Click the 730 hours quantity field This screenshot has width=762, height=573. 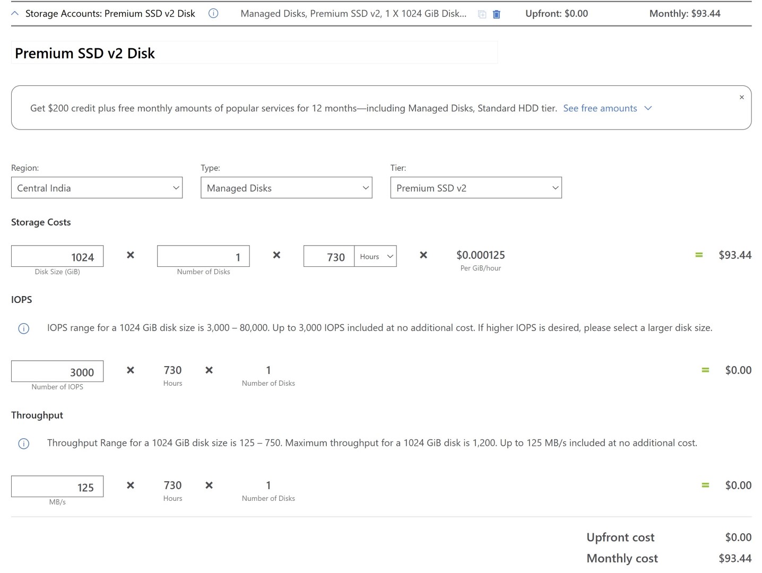pos(329,256)
